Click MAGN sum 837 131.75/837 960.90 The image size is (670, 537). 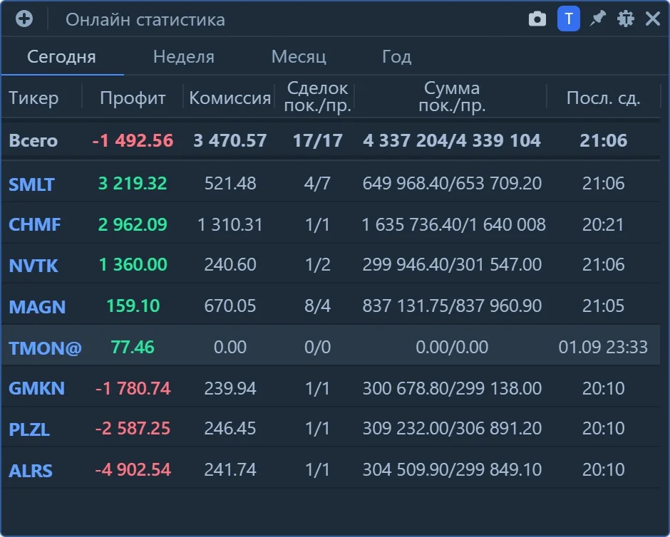[x=452, y=306]
